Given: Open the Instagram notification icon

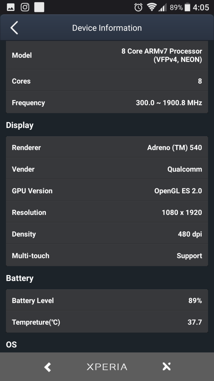Looking at the screenshot, I should [x=25, y=7].
